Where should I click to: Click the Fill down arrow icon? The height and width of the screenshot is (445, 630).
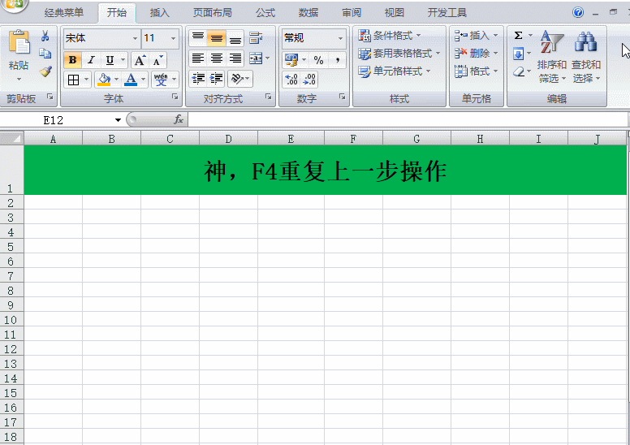click(518, 54)
